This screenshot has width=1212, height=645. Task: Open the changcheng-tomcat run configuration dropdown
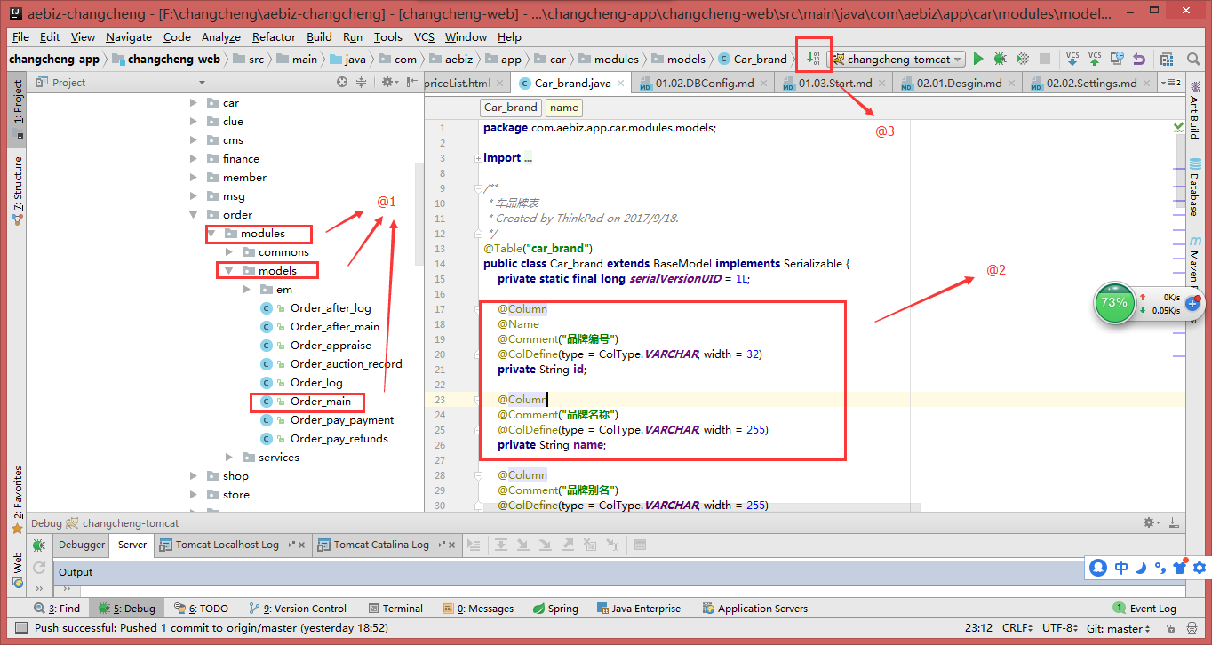tap(897, 59)
